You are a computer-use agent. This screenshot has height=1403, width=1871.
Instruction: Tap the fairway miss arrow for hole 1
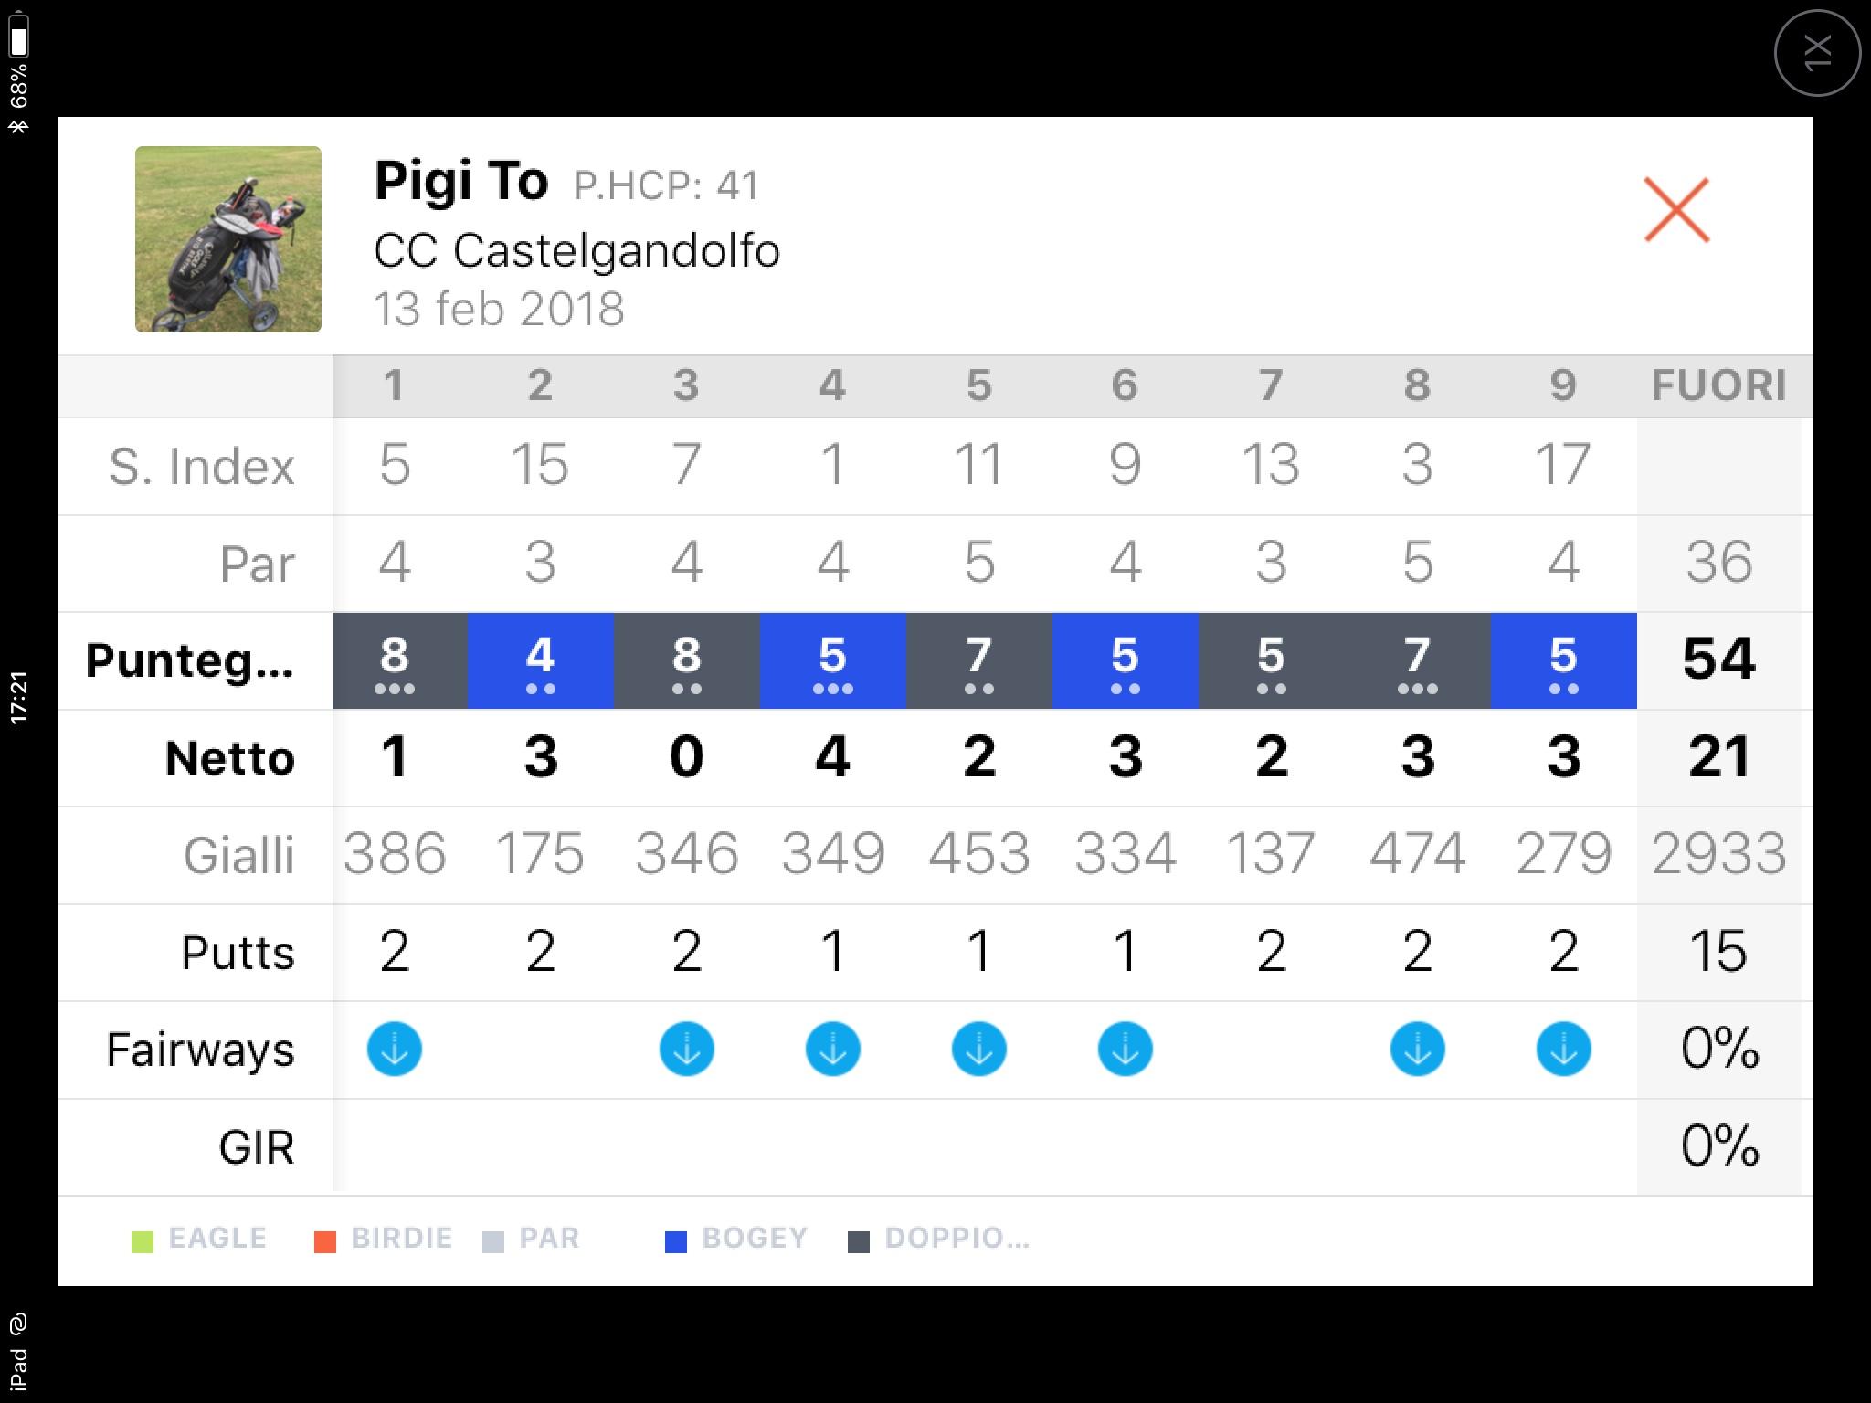[x=395, y=1050]
